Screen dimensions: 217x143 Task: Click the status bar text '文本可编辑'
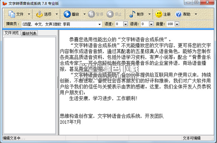point(192,138)
